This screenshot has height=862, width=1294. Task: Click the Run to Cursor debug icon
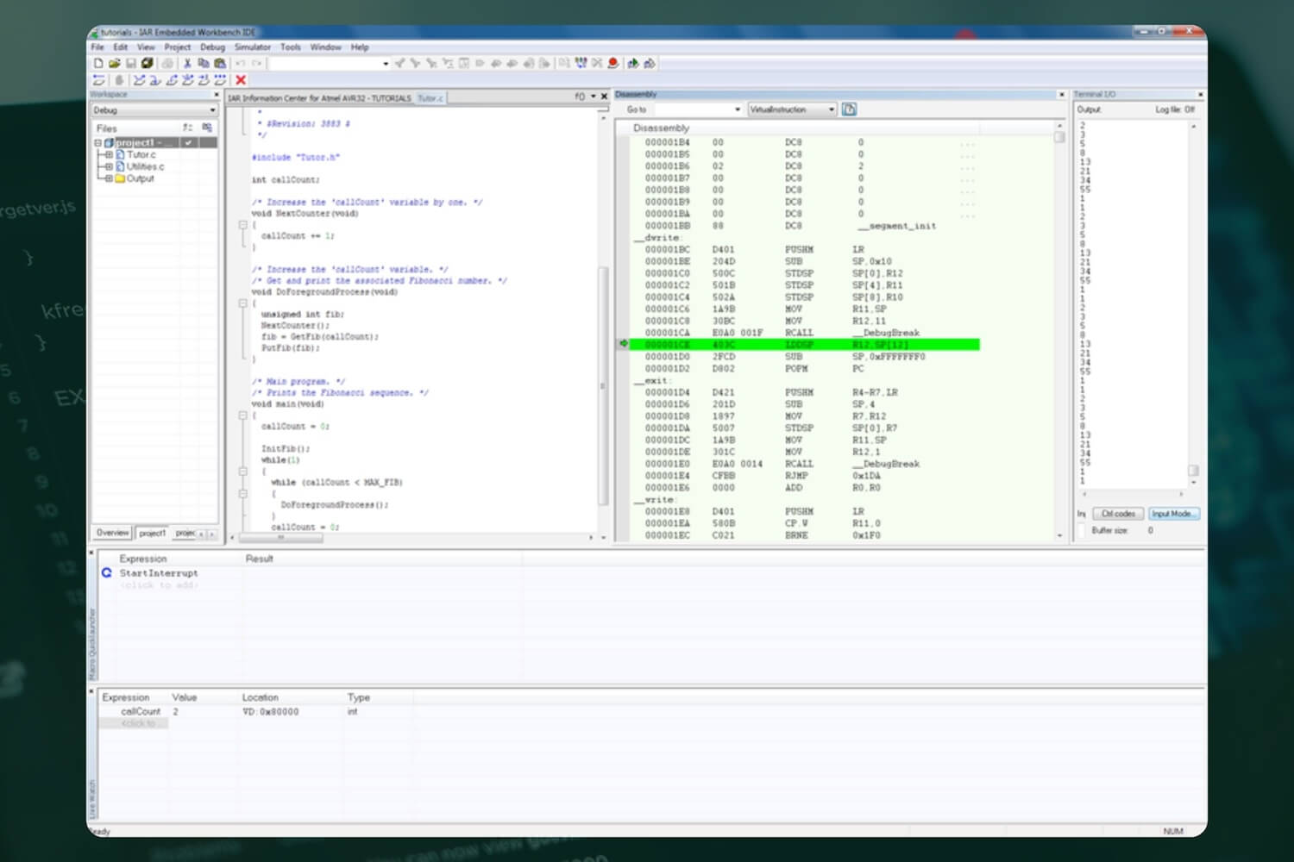click(x=204, y=79)
